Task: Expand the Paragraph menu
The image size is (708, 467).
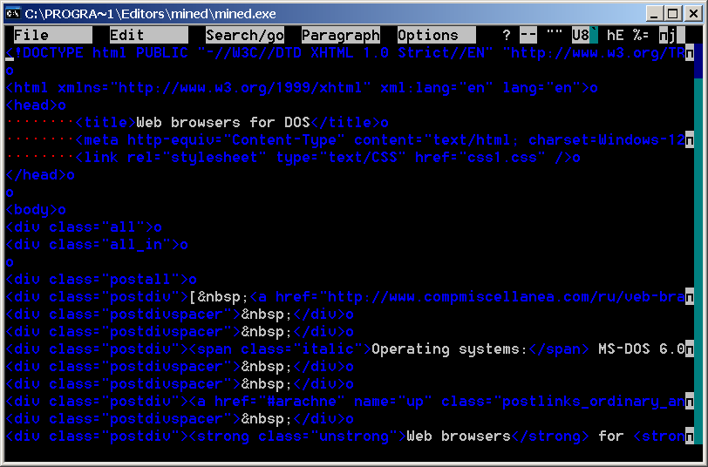Action: 341,36
